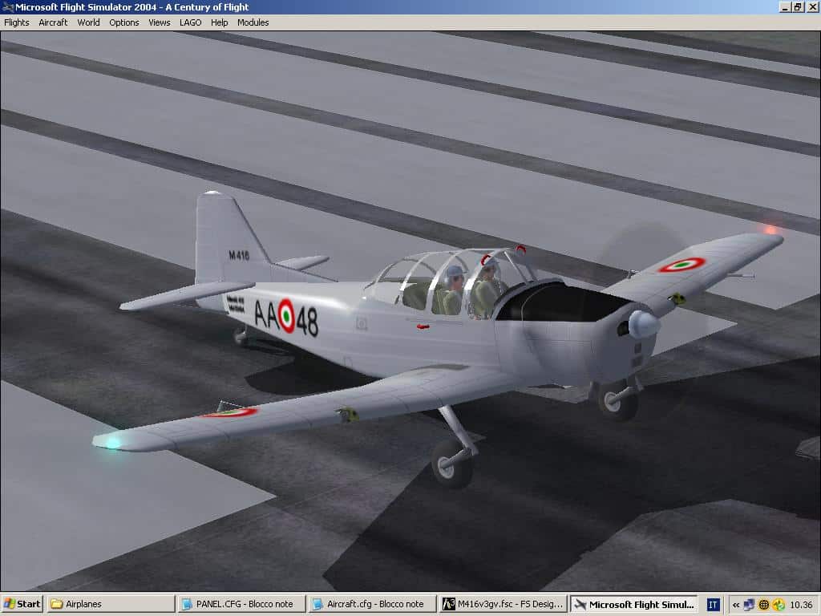
Task: Click the World menu
Action: coord(88,22)
